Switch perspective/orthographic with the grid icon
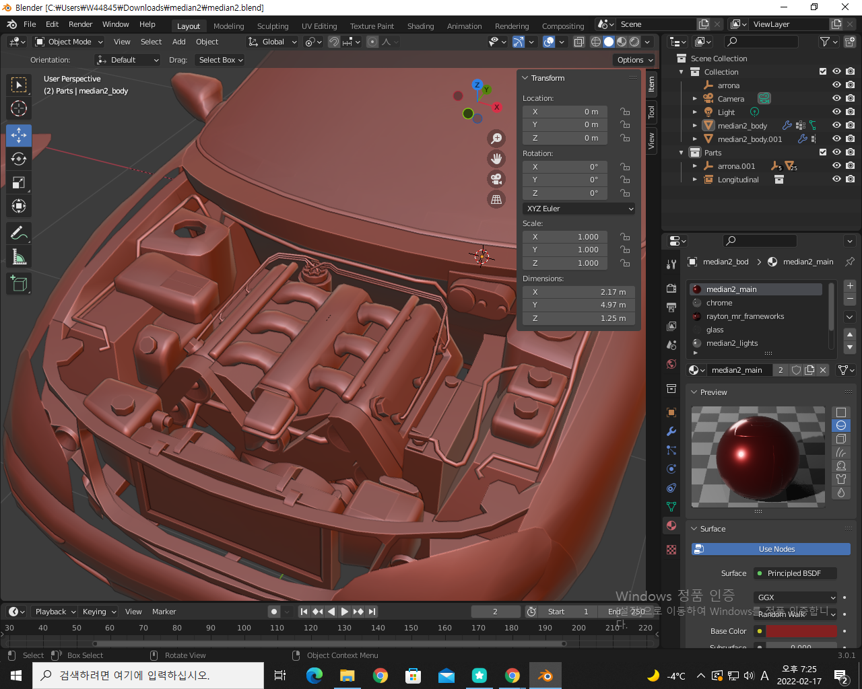The height and width of the screenshot is (689, 862). [x=496, y=199]
